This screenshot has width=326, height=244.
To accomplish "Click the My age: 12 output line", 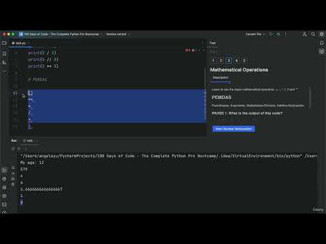I will (32, 163).
